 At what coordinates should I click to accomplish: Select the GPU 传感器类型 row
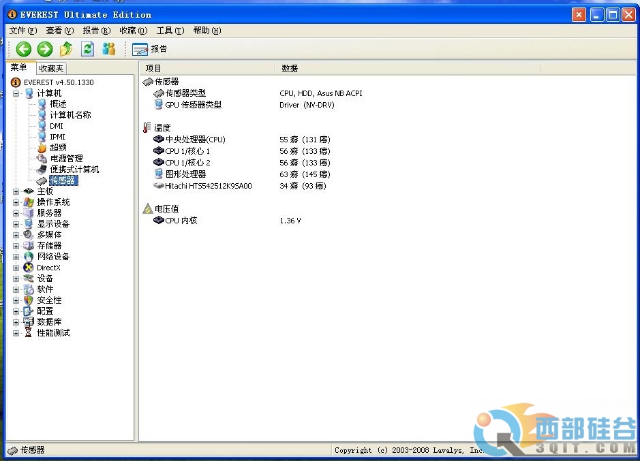click(245, 105)
